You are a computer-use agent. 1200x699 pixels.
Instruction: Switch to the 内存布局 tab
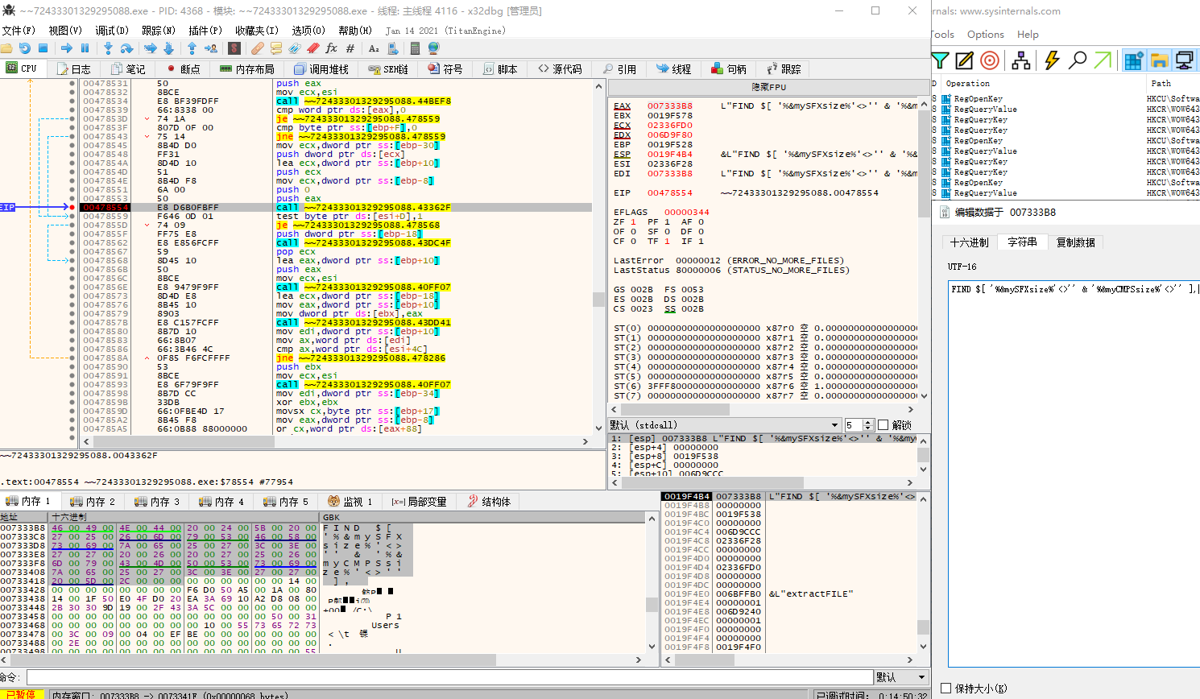(x=247, y=69)
